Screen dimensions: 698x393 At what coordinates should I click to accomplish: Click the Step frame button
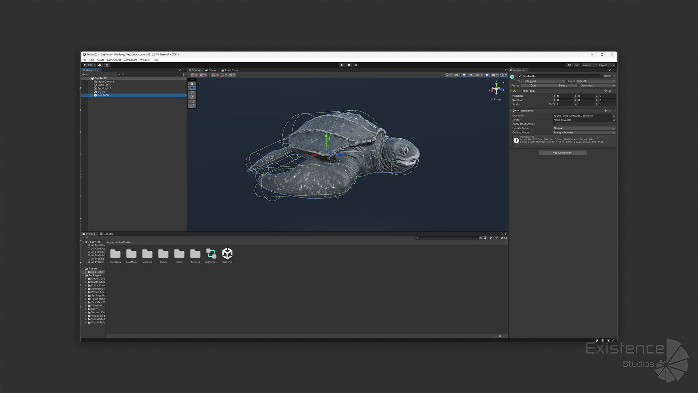[x=356, y=65]
